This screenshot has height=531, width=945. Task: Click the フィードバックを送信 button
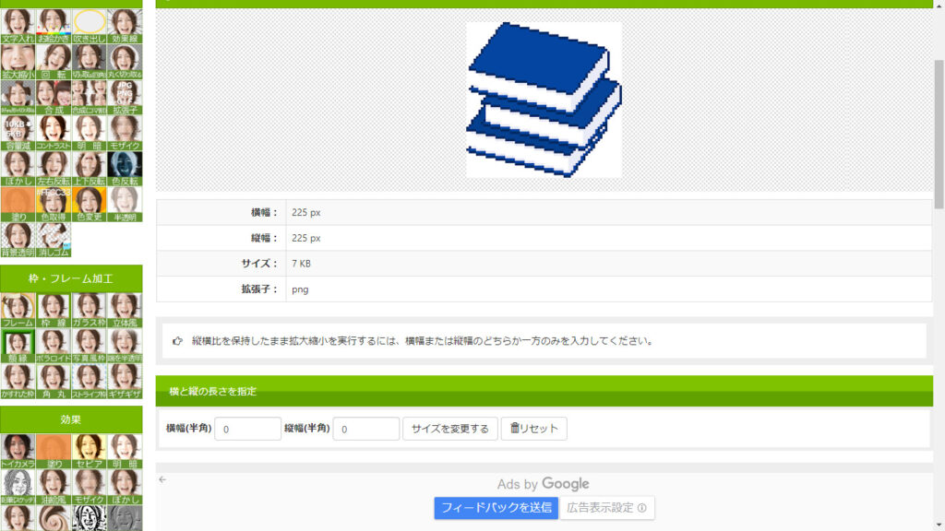(x=496, y=508)
